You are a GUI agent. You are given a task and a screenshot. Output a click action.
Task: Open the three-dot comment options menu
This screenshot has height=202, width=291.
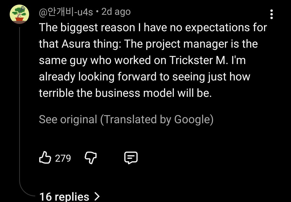272,14
